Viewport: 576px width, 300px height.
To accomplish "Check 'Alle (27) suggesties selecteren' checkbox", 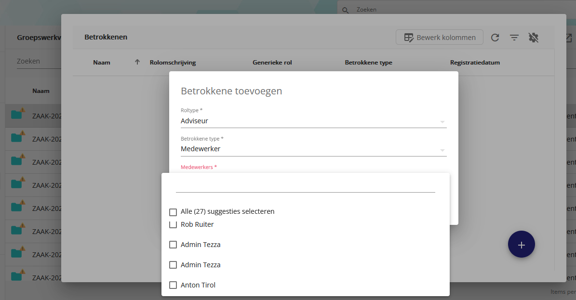I will 173,212.
